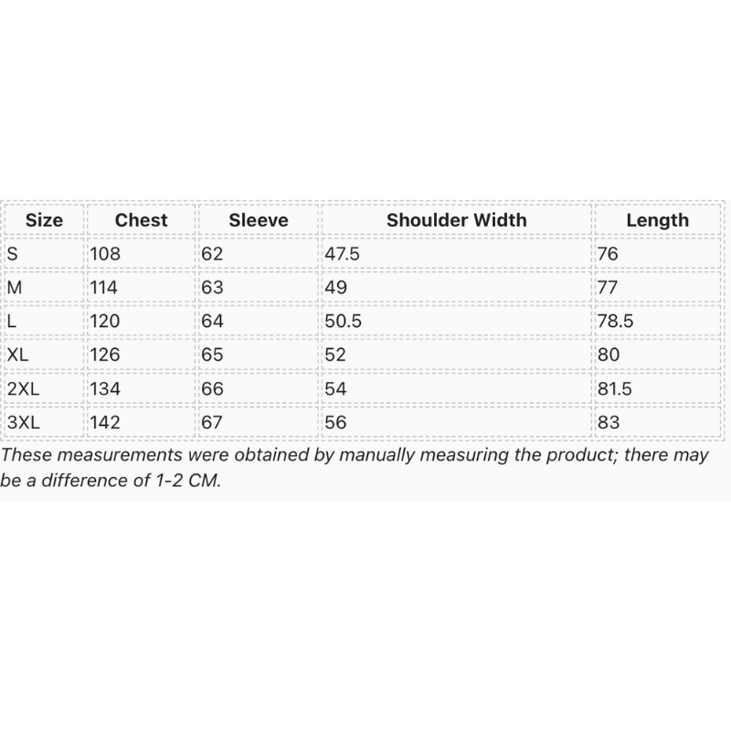Select the 3XL size cell

23,422
